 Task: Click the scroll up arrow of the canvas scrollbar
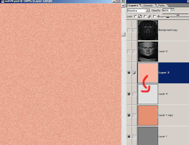click(x=123, y=5)
